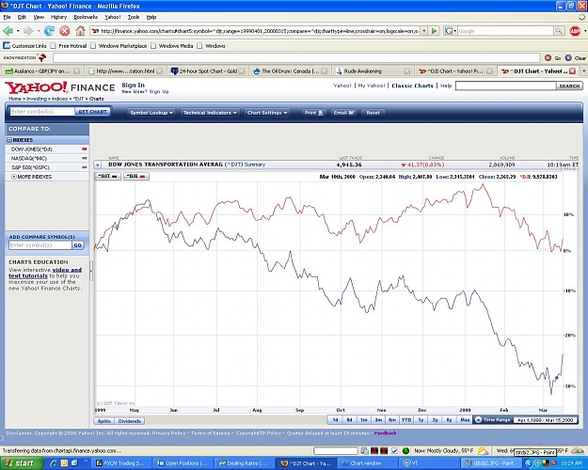Toggle the ^DJI series legend button
The width and height of the screenshot is (588, 470).
point(136,176)
